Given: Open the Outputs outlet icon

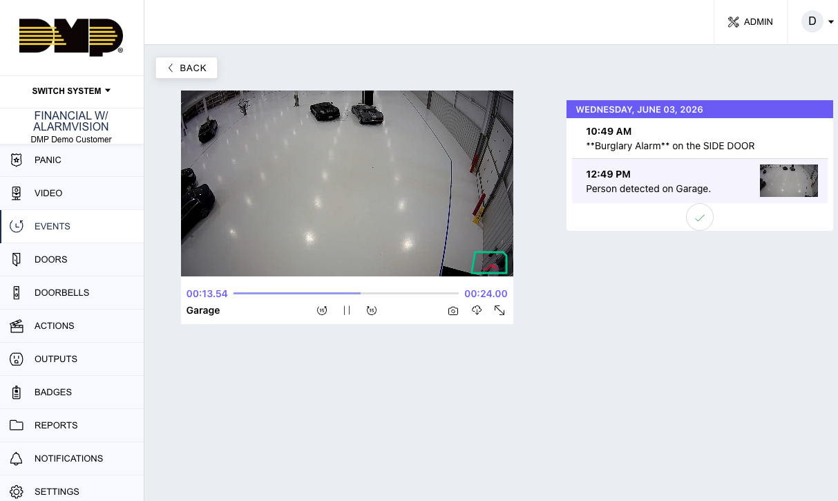Looking at the screenshot, I should 17,359.
